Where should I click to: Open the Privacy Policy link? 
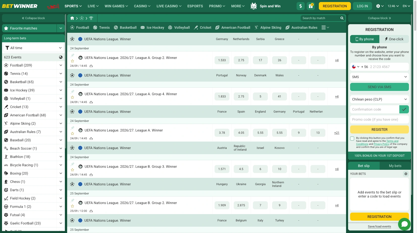pyautogui.click(x=381, y=144)
